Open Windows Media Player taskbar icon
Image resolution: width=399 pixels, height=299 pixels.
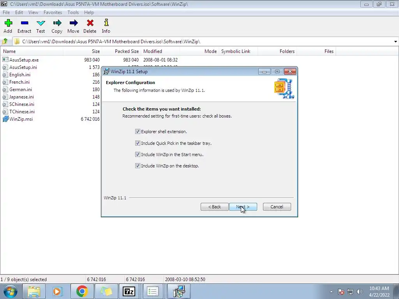pos(58,291)
